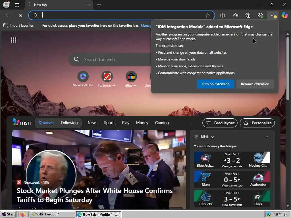This screenshot has height=218, width=291.
Task: Open the tab actions menu icon
Action: tap(17, 5)
